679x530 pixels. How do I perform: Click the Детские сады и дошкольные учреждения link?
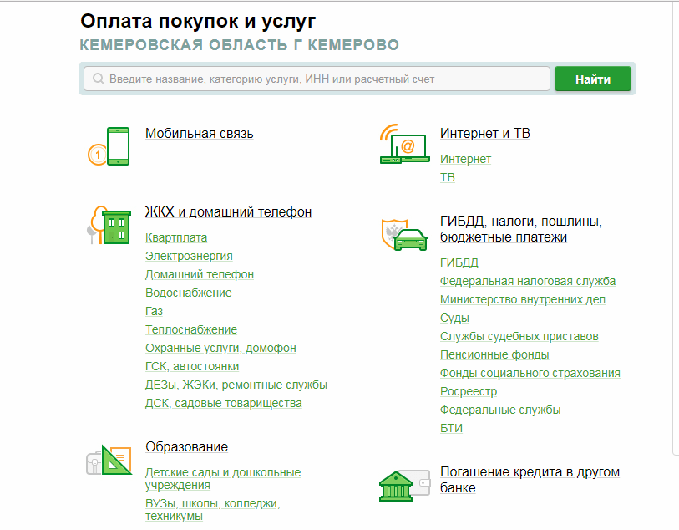point(222,479)
